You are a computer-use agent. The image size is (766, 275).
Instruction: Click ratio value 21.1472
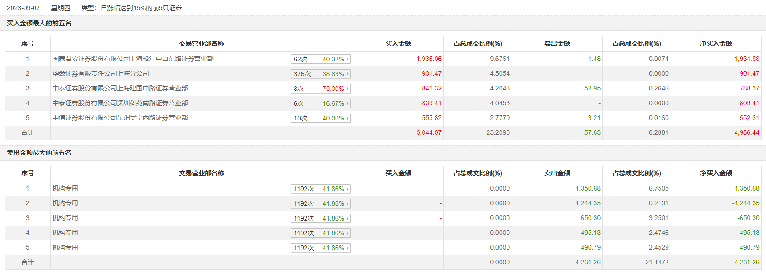coord(657,262)
